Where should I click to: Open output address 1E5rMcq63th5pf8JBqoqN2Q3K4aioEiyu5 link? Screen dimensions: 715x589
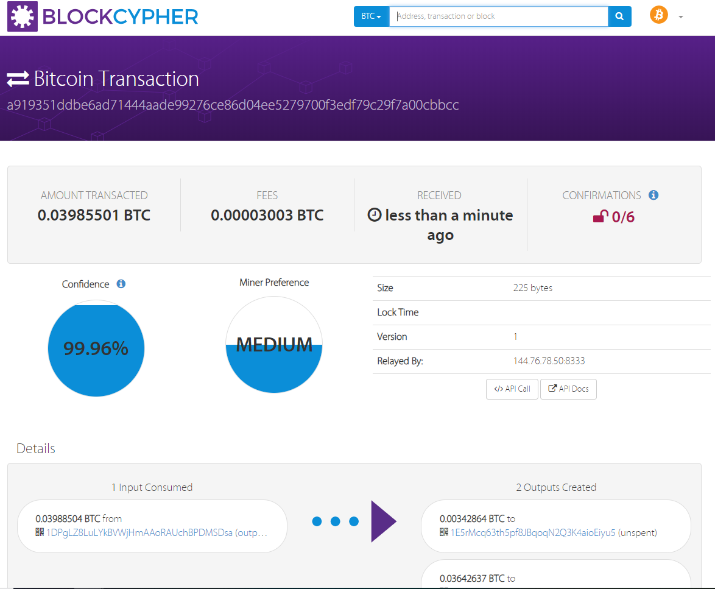[x=533, y=532]
